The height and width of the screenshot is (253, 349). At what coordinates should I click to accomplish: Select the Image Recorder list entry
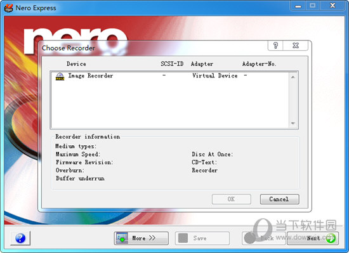tap(170, 76)
